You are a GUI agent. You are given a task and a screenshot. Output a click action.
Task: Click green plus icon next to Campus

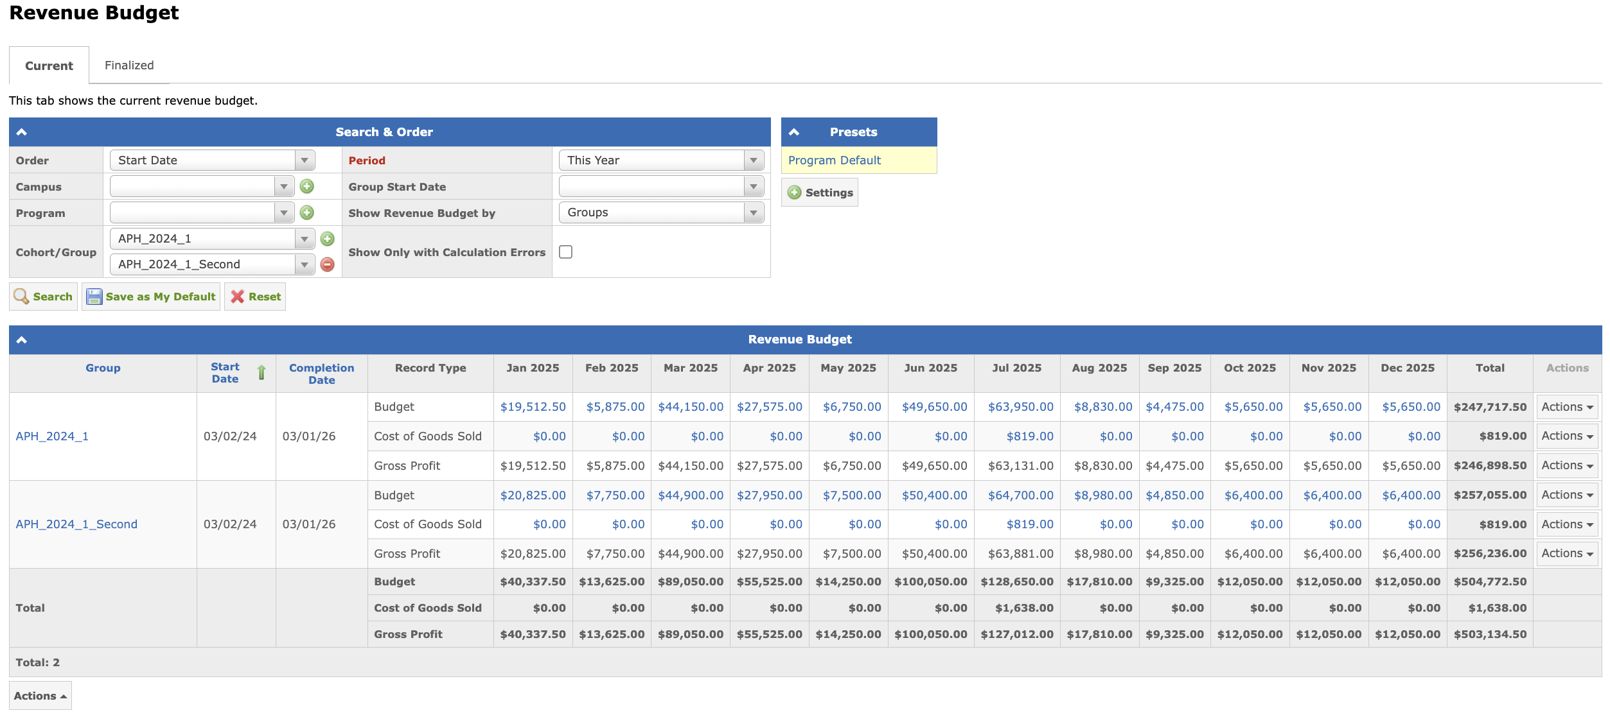[x=307, y=187]
